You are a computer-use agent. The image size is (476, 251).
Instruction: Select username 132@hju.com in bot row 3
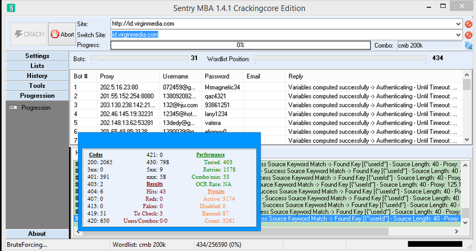click(180, 105)
